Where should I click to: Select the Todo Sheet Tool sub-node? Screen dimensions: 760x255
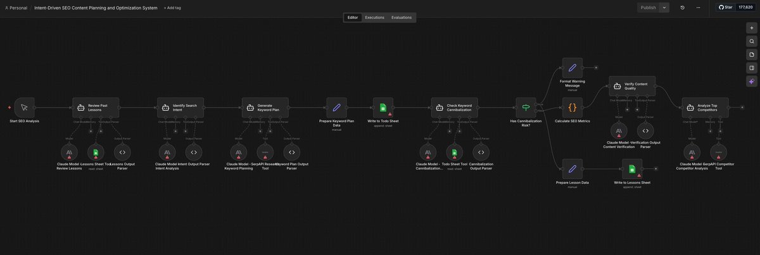pos(455,152)
